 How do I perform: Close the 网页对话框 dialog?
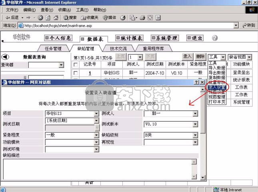point(202,82)
